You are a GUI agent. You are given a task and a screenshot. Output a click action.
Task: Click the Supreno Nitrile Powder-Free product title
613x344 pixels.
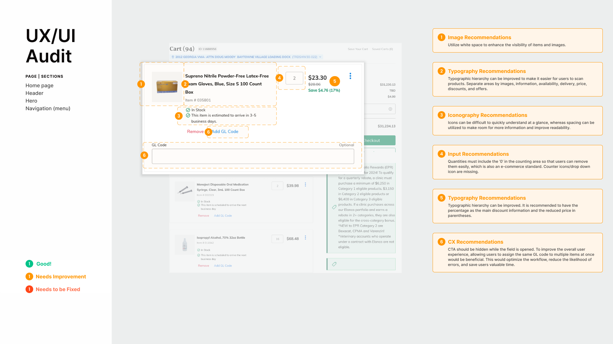pyautogui.click(x=227, y=84)
